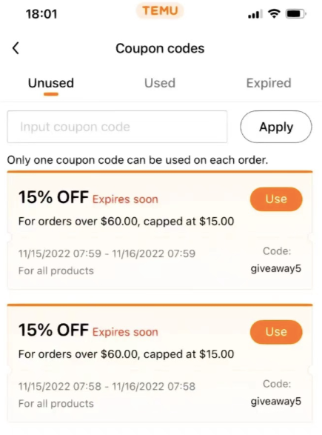Image resolution: width=322 pixels, height=435 pixels.
Task: Switch to the Expired tab
Action: 269,83
